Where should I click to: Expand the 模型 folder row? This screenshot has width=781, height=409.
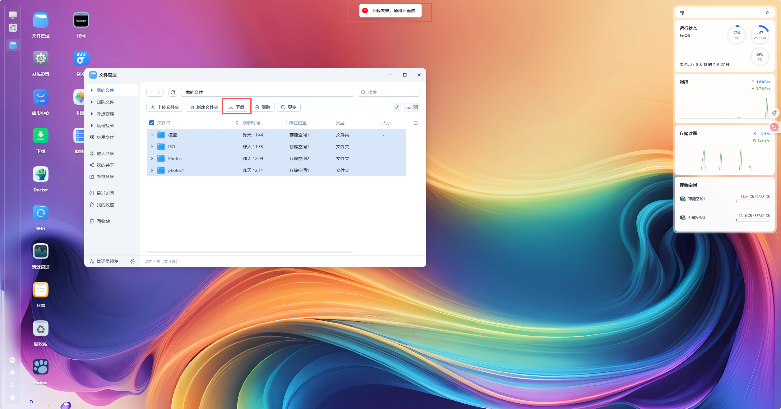pyautogui.click(x=152, y=135)
